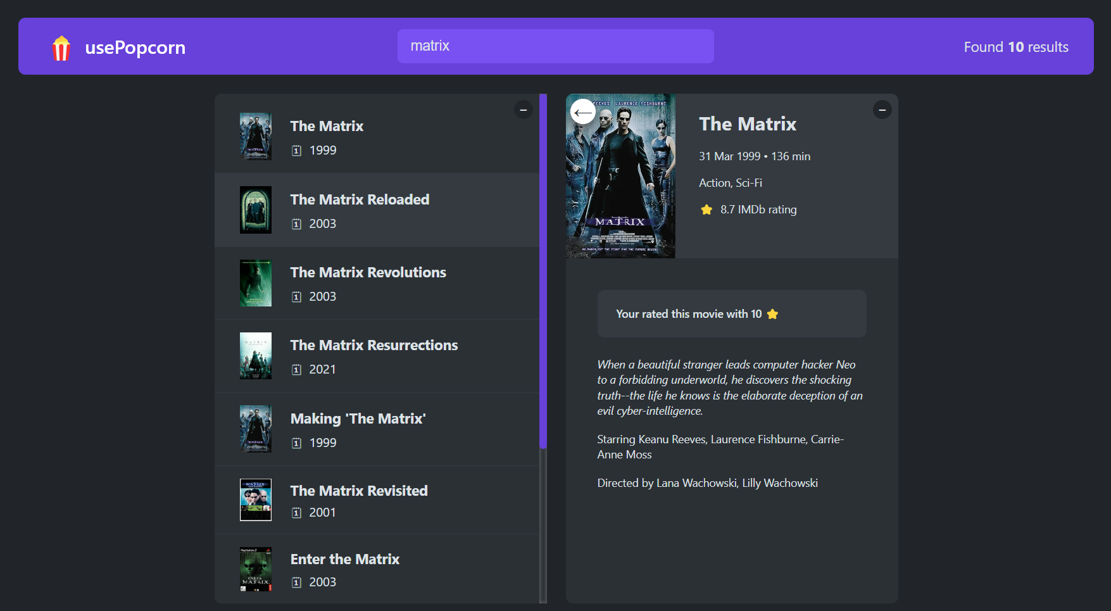This screenshot has width=1111, height=611.
Task: Click The Matrix Reloaded poster thumbnail
Action: click(256, 210)
